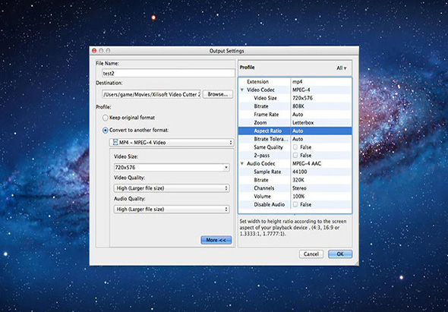
Task: Click the mp4 extension value
Action: [x=297, y=82]
